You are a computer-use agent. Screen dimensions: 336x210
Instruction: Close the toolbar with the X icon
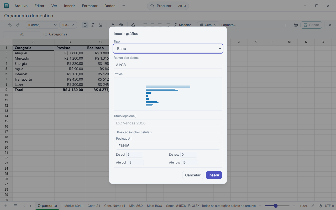(330, 25)
